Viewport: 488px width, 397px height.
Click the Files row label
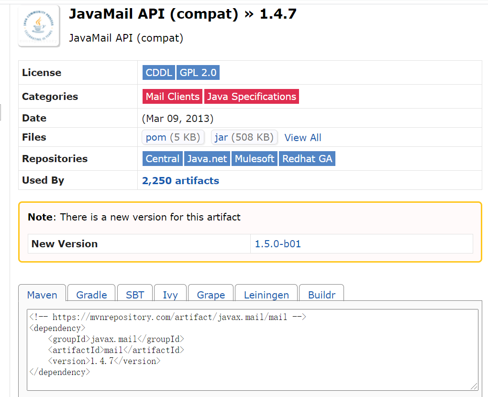tap(34, 137)
